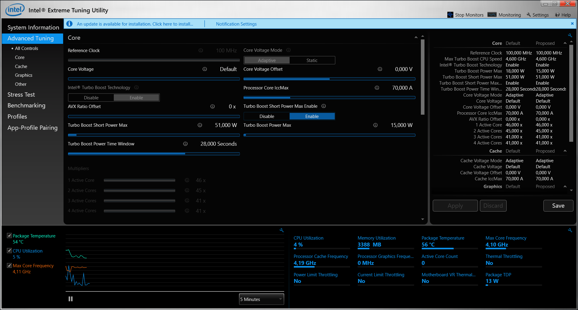The width and height of the screenshot is (578, 310).
Task: Click the Intel logo icon
Action: 15,10
